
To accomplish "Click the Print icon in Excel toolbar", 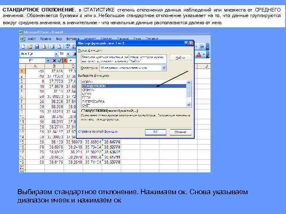I will [52, 47].
